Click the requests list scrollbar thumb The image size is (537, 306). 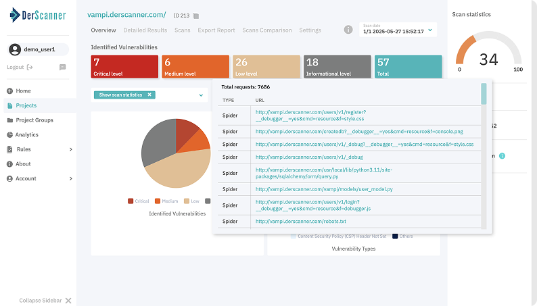(x=484, y=94)
